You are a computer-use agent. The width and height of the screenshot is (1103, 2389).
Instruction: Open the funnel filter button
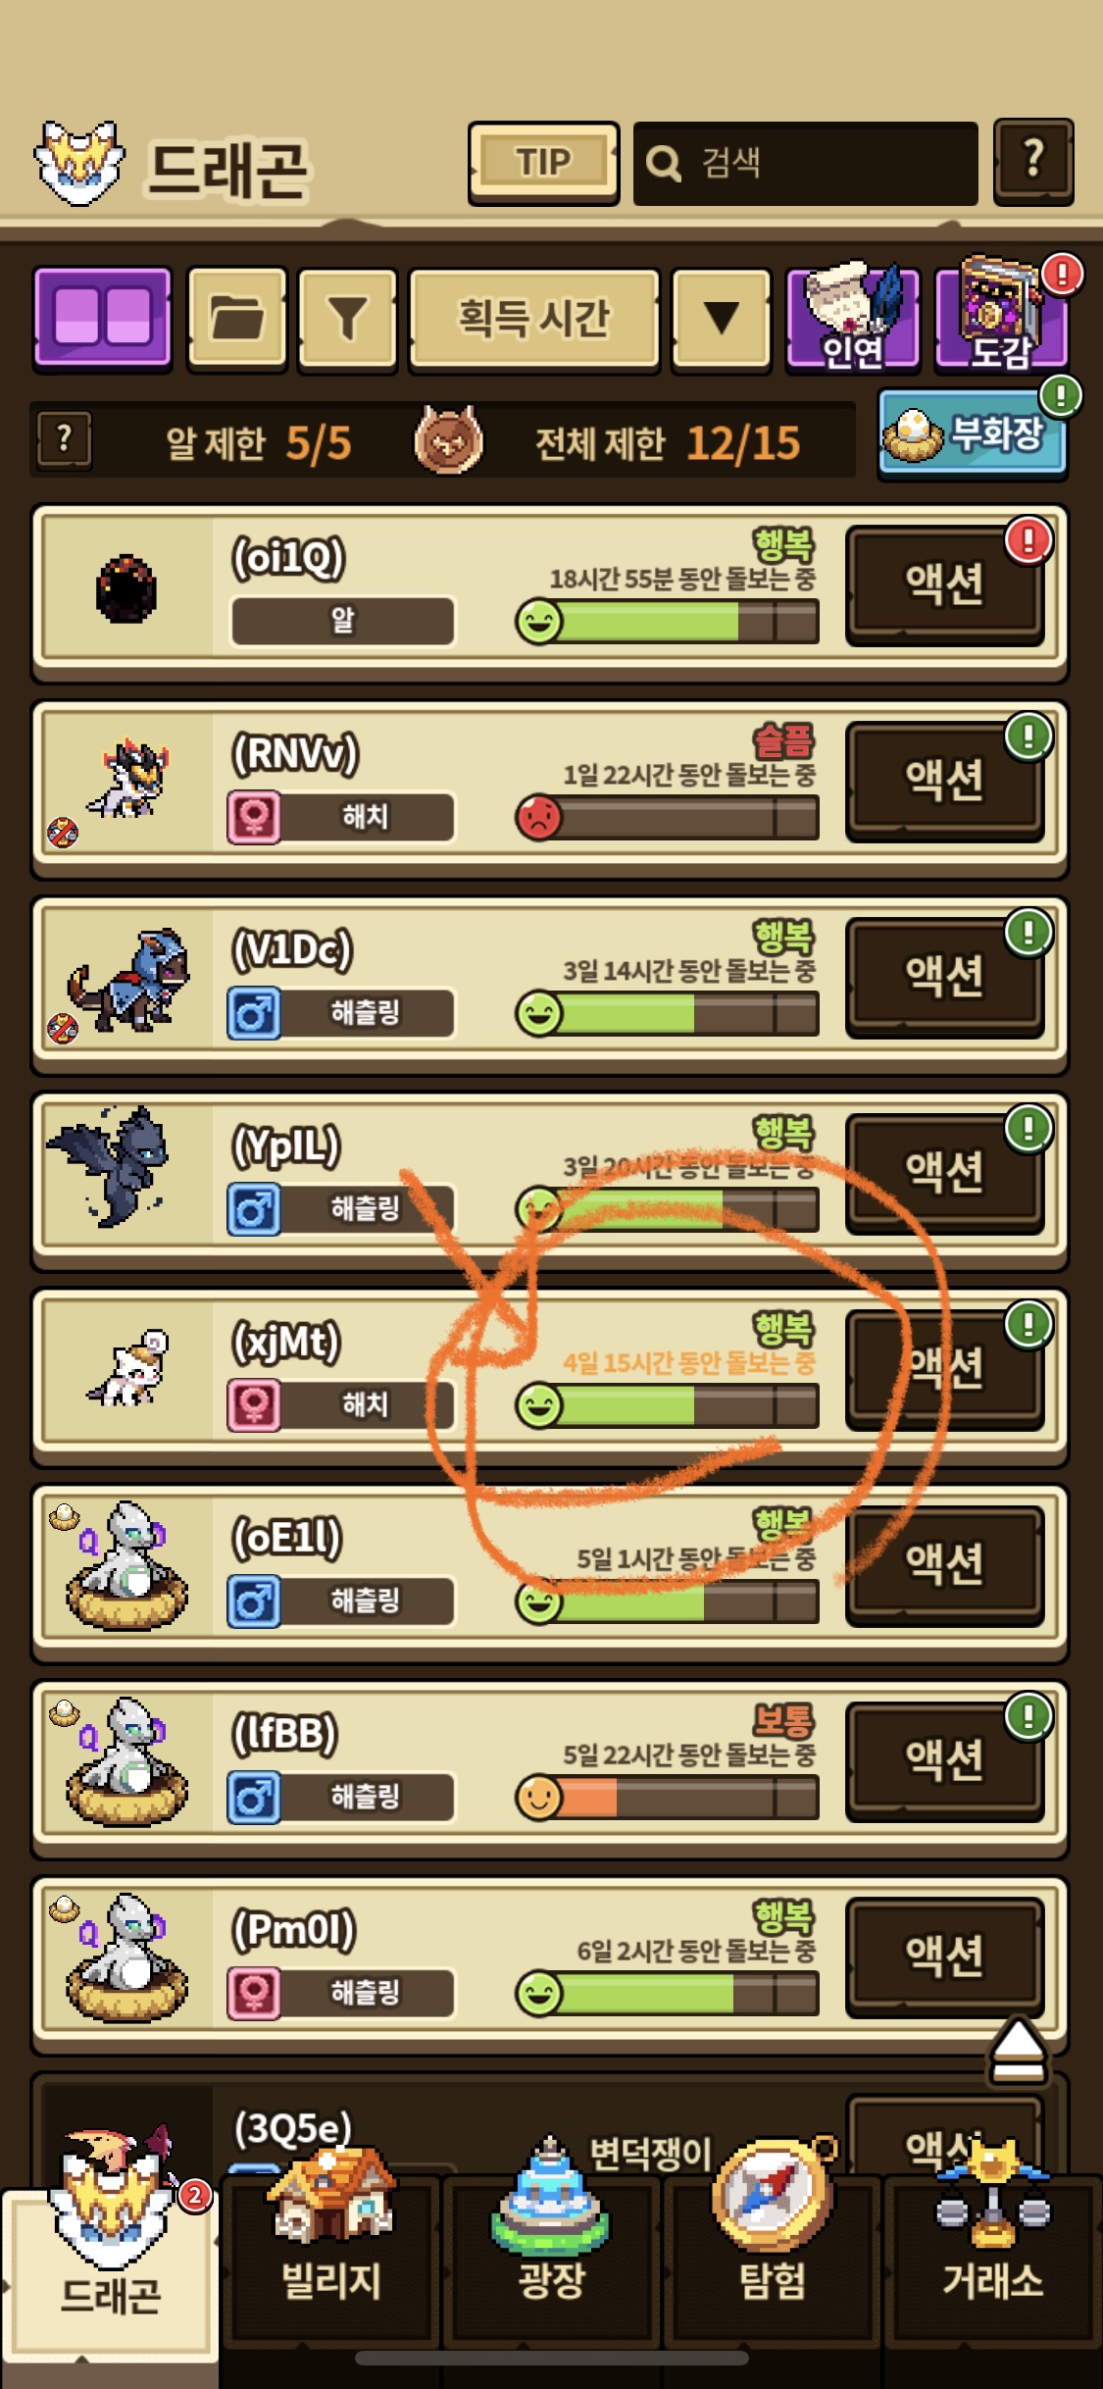(x=347, y=320)
